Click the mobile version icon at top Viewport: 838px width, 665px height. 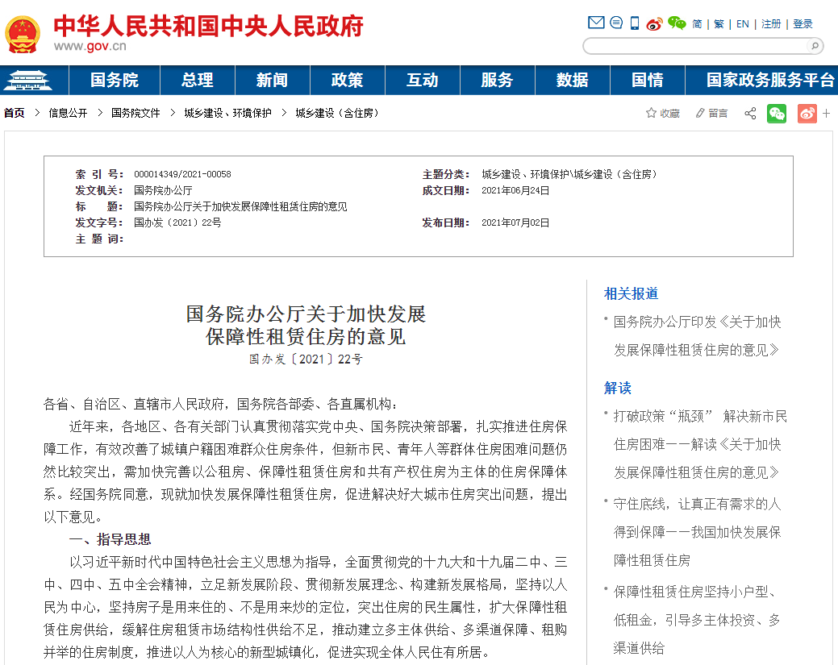click(x=634, y=23)
